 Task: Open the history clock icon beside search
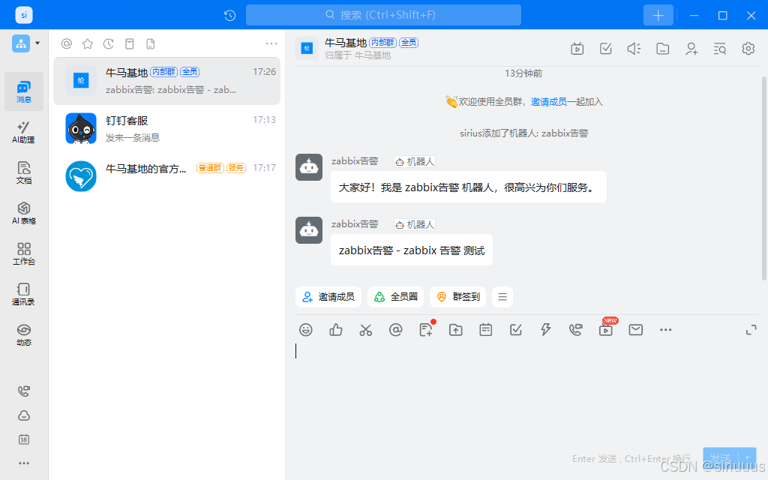click(x=230, y=15)
